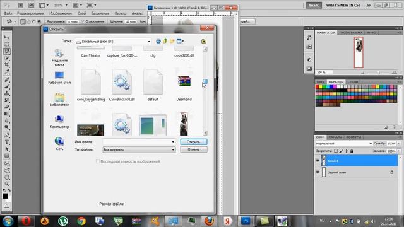Image resolution: width=404 pixels, height=227 pixels.
Task: Open the Тип файлов format dropdown
Action: (x=173, y=149)
